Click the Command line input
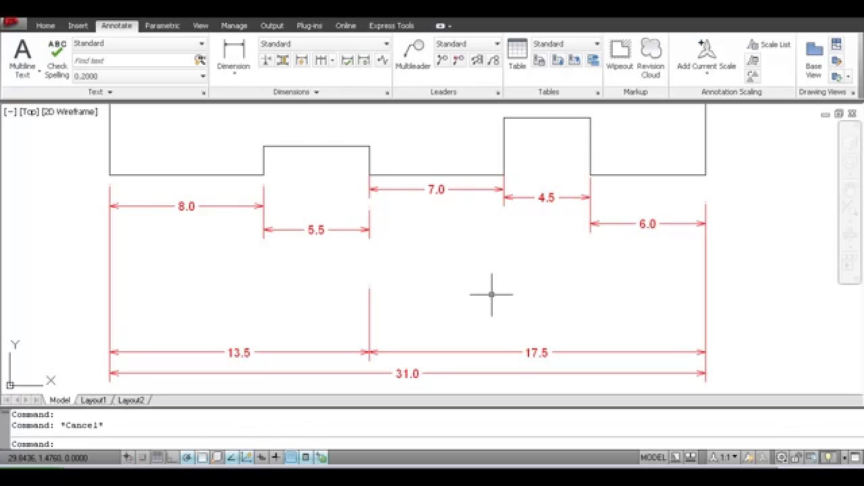Image resolution: width=864 pixels, height=486 pixels. point(432,444)
